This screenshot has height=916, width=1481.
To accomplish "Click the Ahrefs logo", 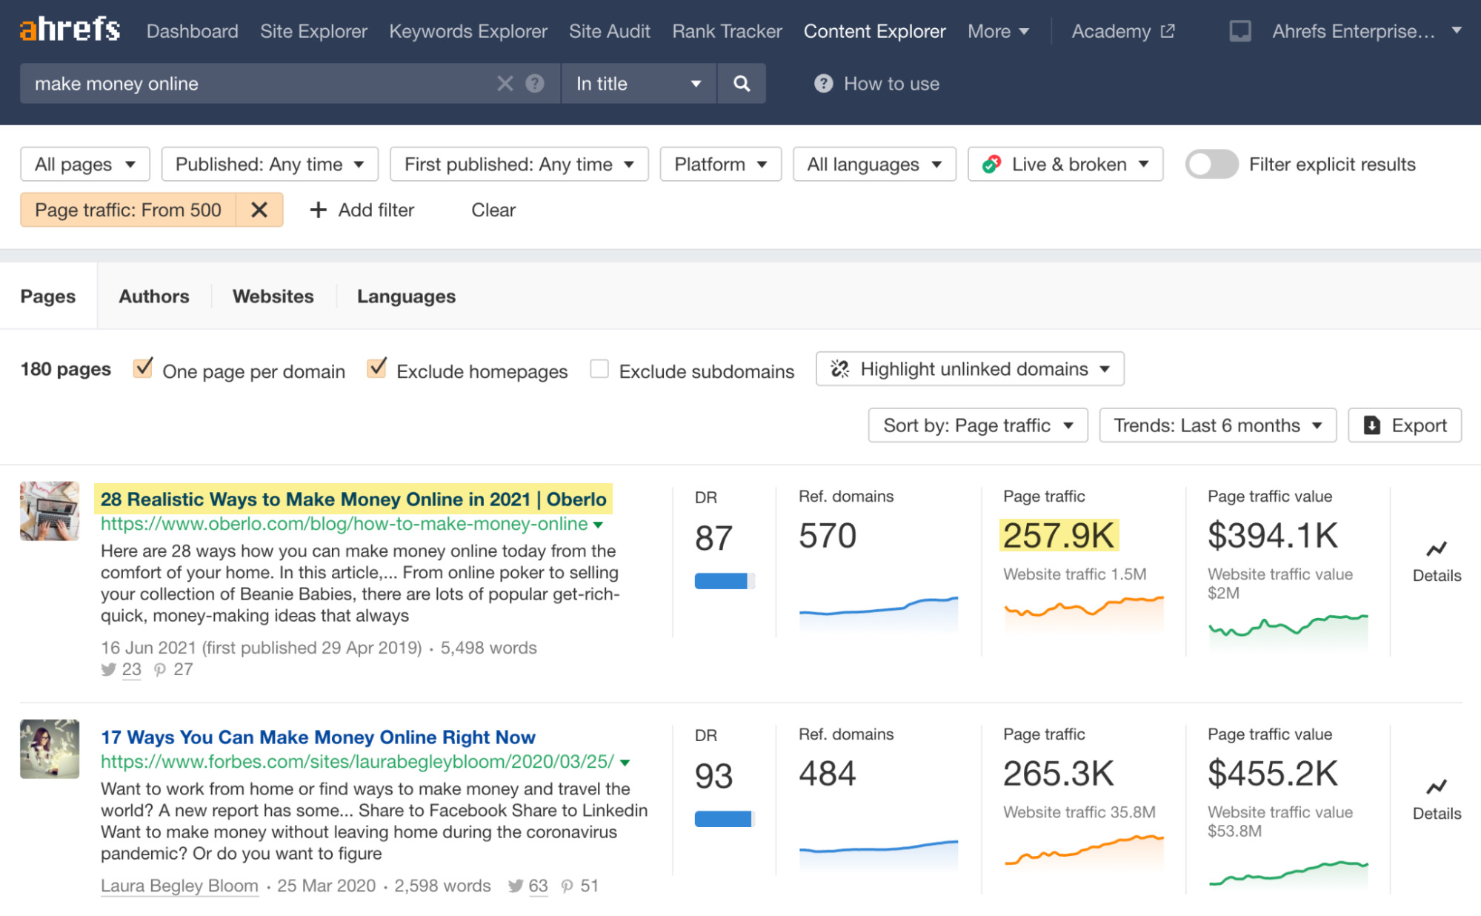I will click(x=70, y=30).
